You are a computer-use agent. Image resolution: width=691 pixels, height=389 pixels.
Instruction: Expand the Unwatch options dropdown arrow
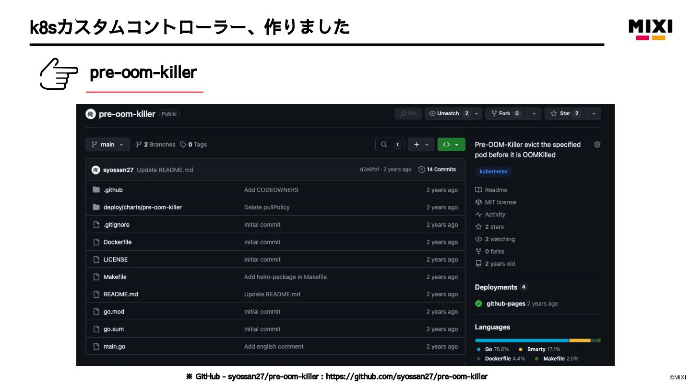click(x=477, y=113)
